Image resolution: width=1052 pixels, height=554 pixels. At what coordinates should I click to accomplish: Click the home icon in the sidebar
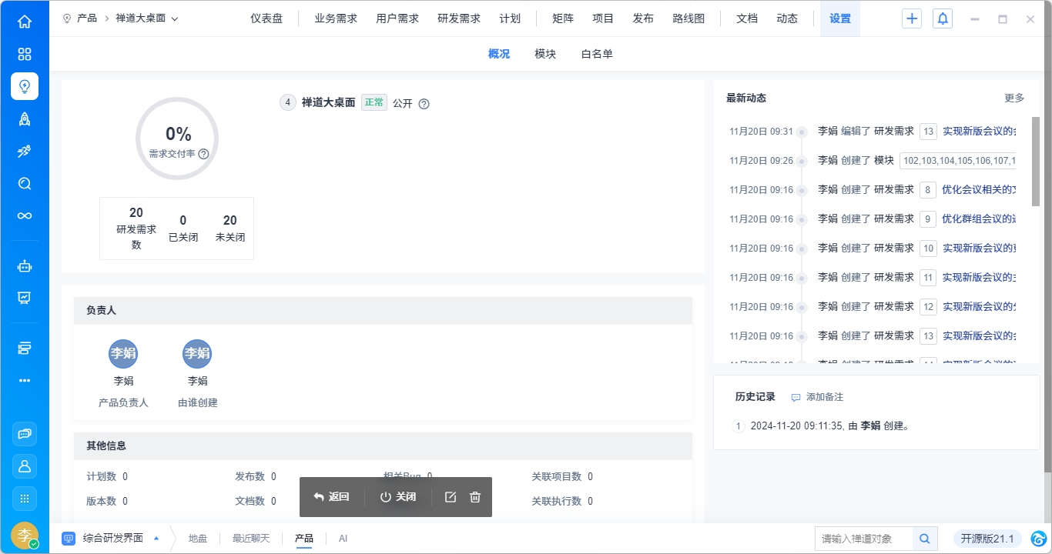pos(25,22)
